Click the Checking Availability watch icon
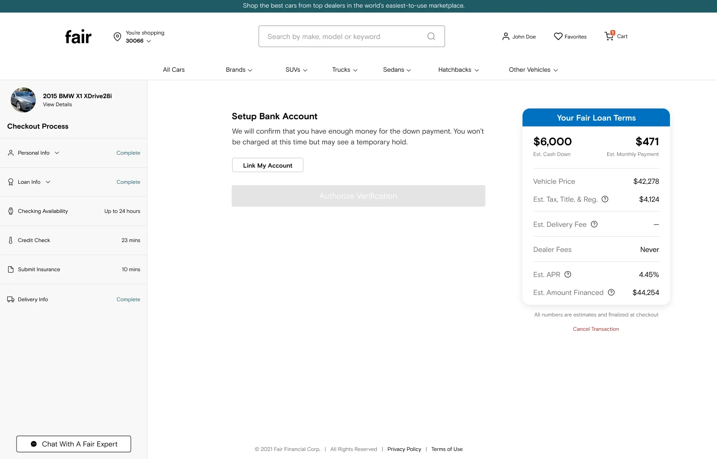 point(11,211)
